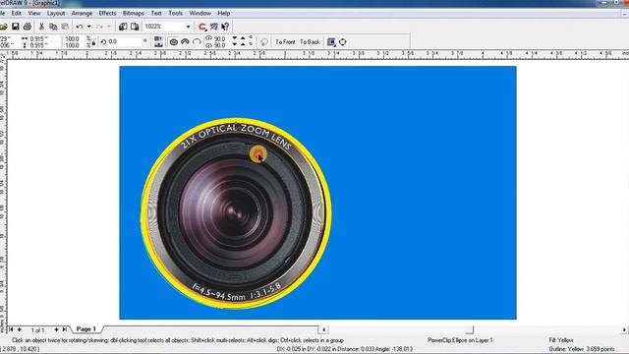Click the application launcher icon
629x354 pixels.
coord(202,27)
